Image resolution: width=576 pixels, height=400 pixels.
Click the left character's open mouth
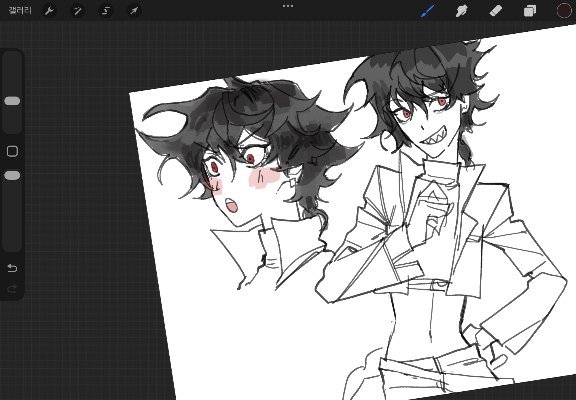(231, 206)
